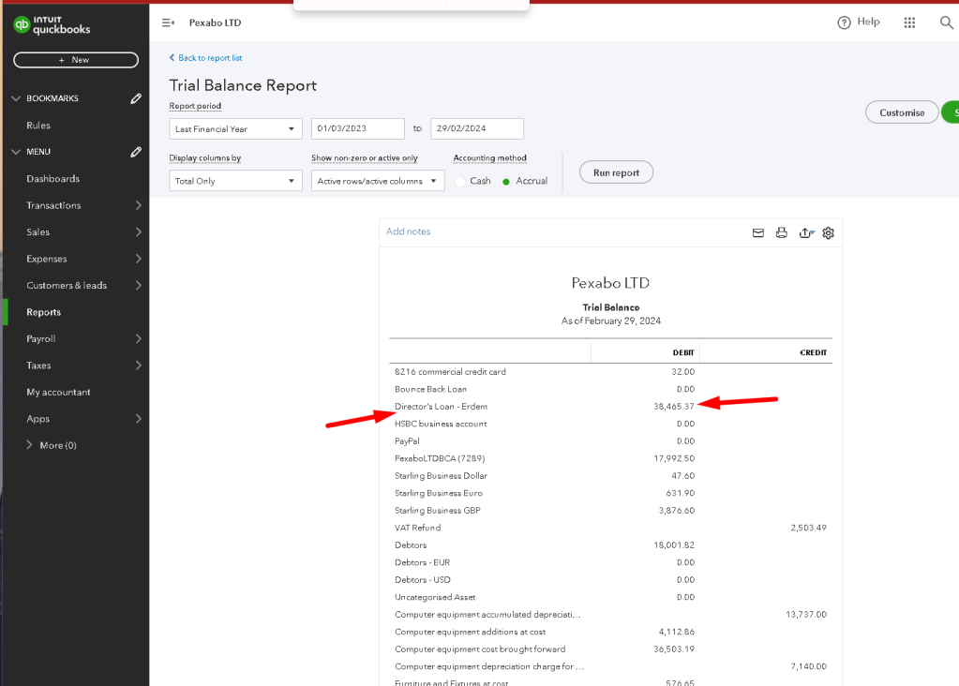Expand Expenses submenu arrow
Image resolution: width=959 pixels, height=686 pixels.
click(x=138, y=259)
